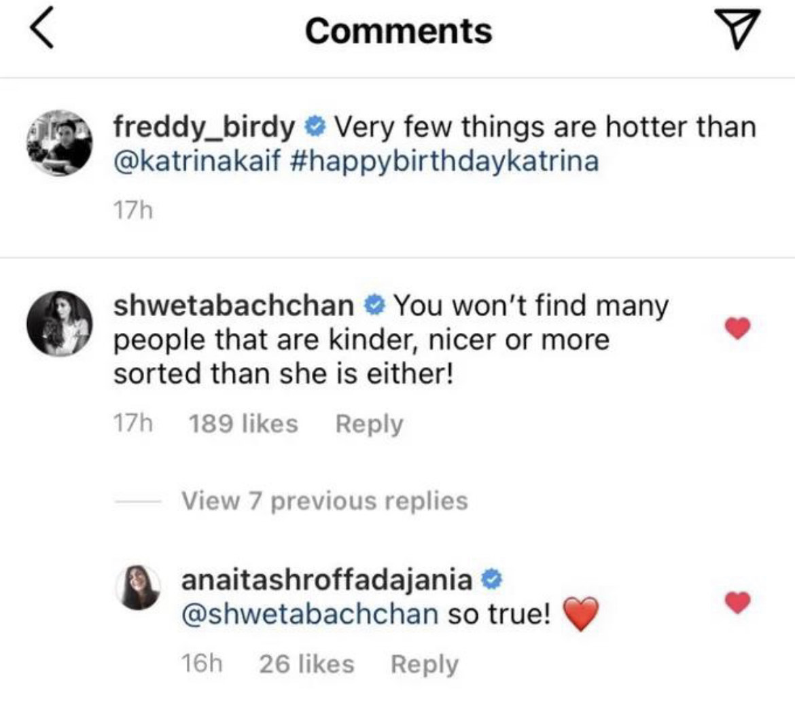View the 26 likes list
Image resolution: width=795 pixels, height=712 pixels.
306,664
